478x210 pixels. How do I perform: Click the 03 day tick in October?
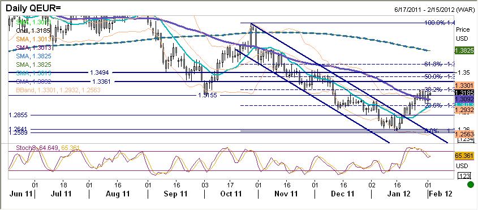[205, 185]
